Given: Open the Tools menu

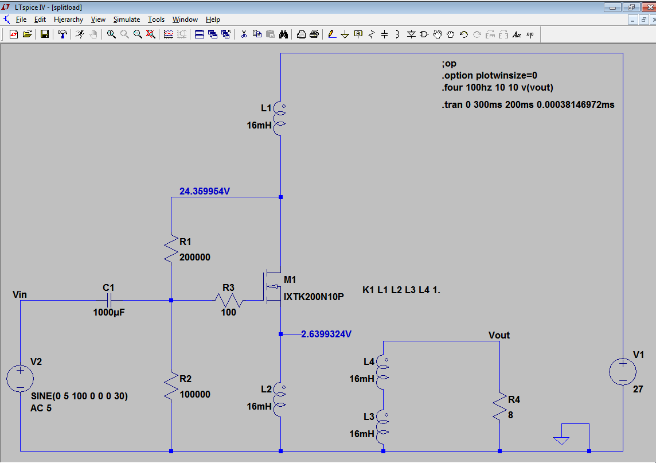Looking at the screenshot, I should pyautogui.click(x=156, y=20).
